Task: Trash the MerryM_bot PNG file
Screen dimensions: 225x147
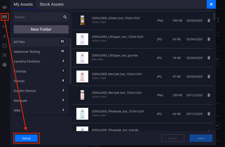Action: pyautogui.click(x=209, y=95)
